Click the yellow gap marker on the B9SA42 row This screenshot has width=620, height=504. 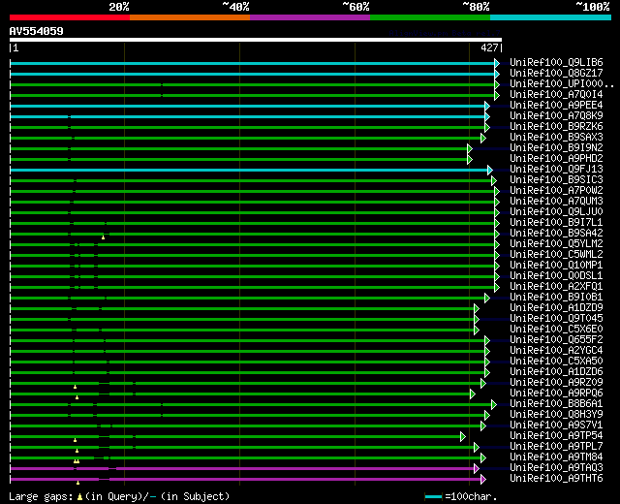[103, 237]
